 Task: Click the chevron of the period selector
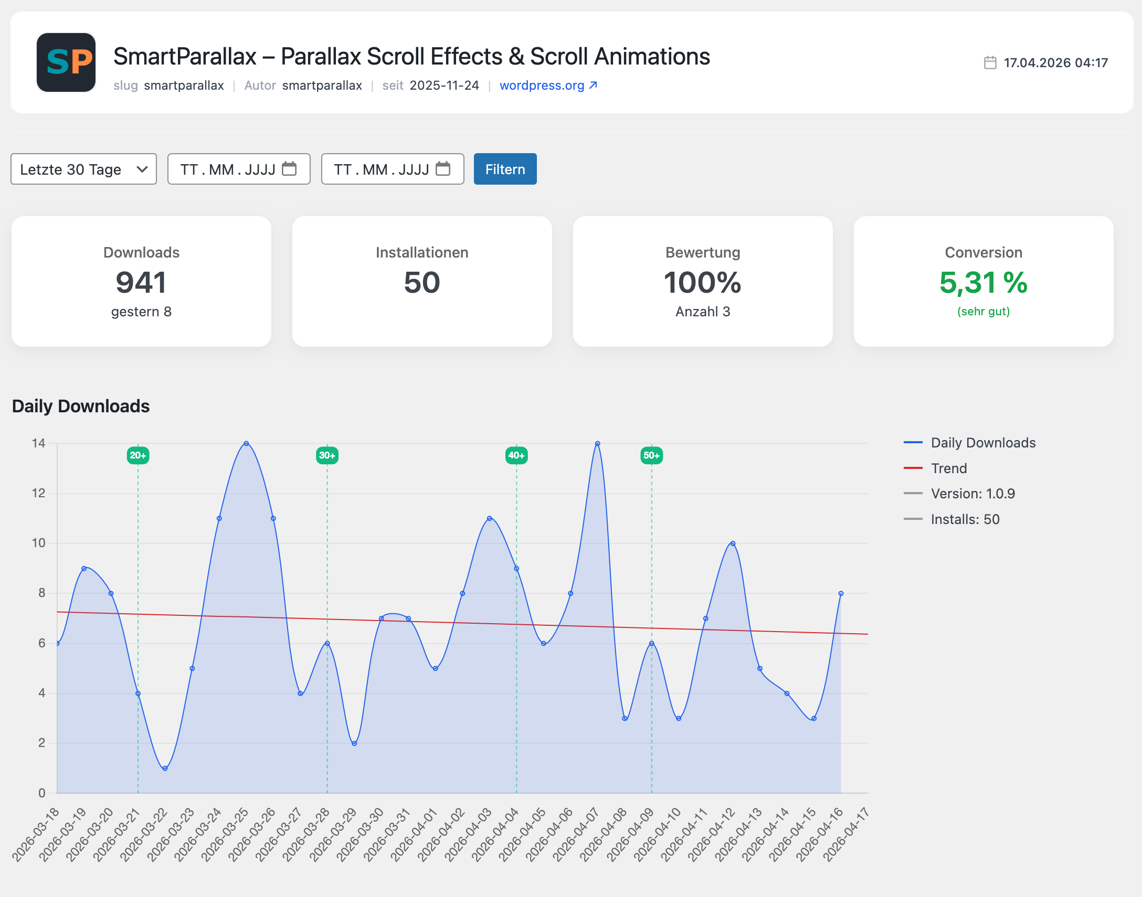(142, 169)
